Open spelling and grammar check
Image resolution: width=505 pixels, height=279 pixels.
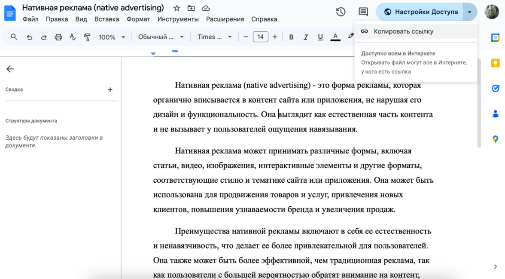pyautogui.click(x=73, y=37)
